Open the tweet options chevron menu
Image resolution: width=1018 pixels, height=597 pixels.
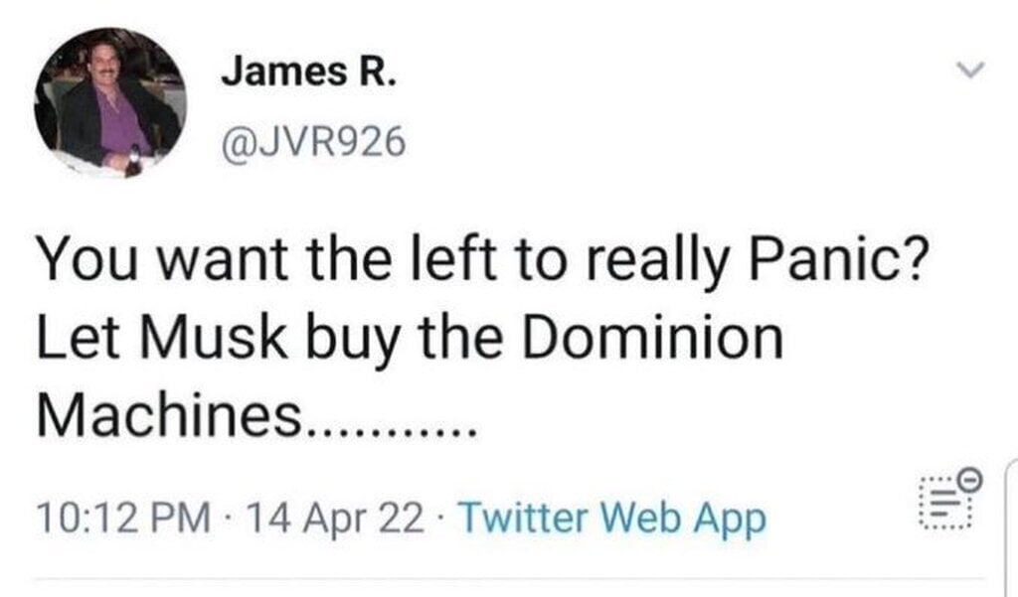[x=967, y=72]
